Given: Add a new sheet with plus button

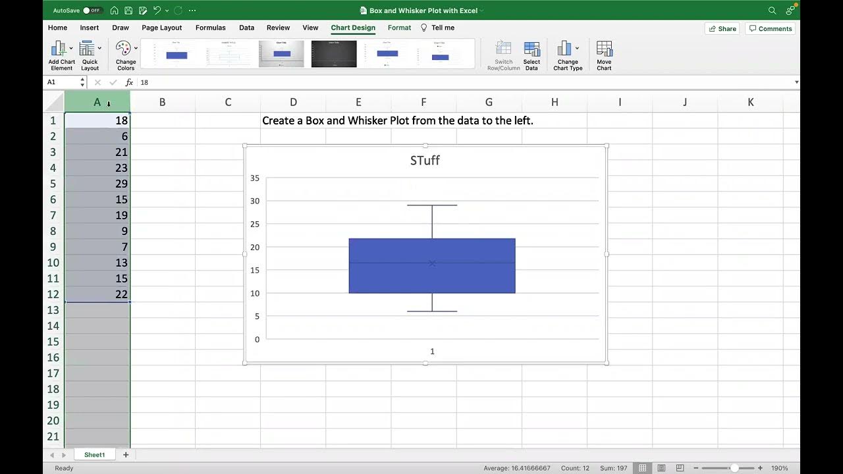Looking at the screenshot, I should (x=125, y=455).
